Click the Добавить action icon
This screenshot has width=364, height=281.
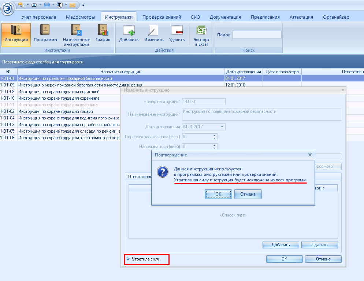click(129, 34)
